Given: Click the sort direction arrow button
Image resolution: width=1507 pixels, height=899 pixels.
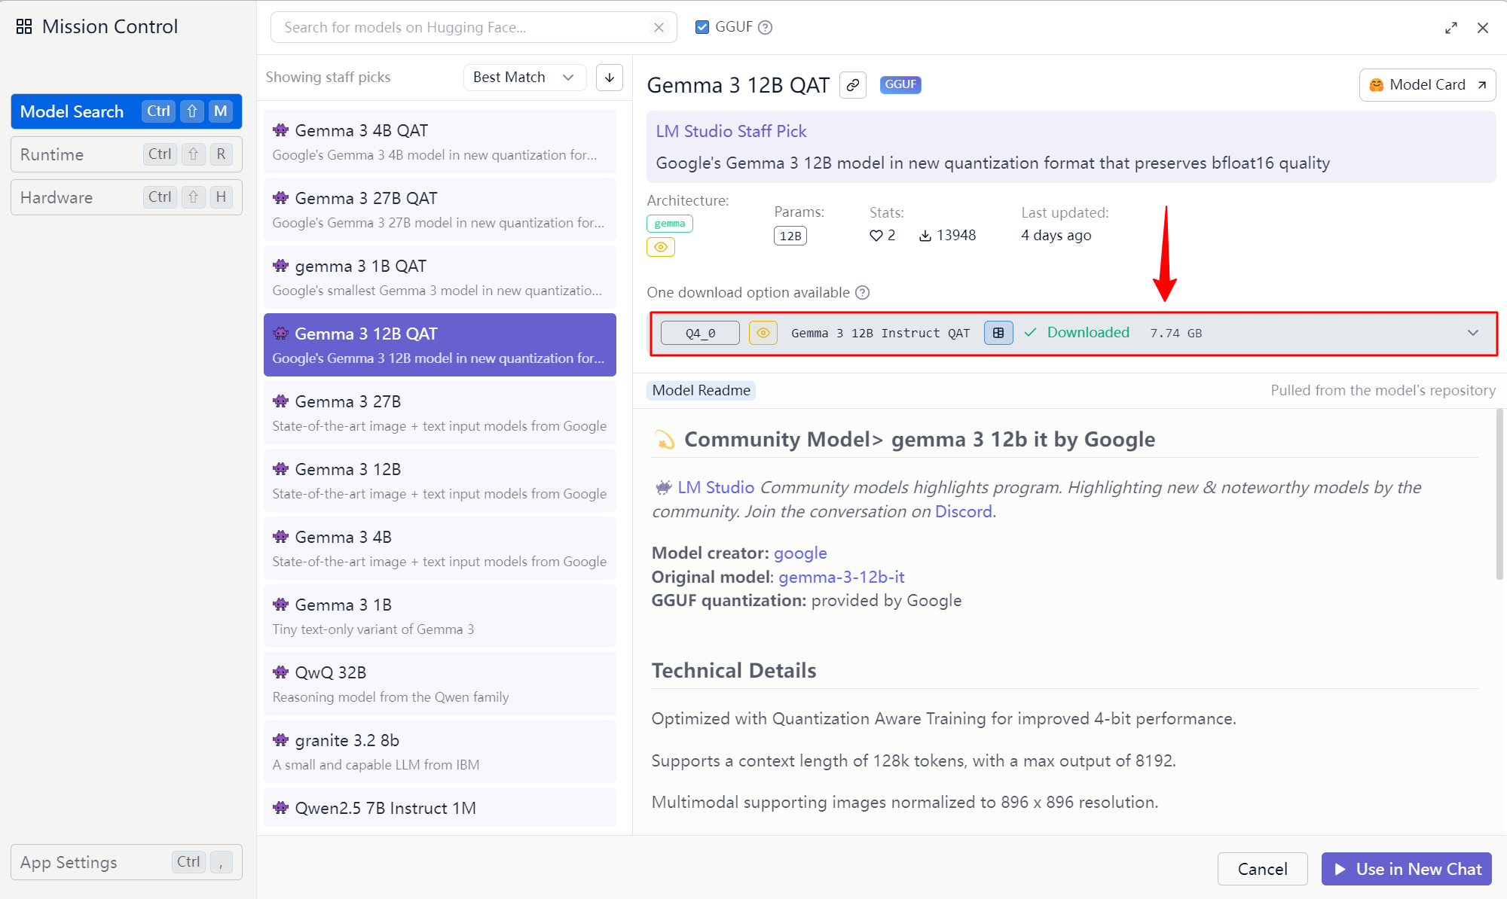Looking at the screenshot, I should tap(609, 78).
